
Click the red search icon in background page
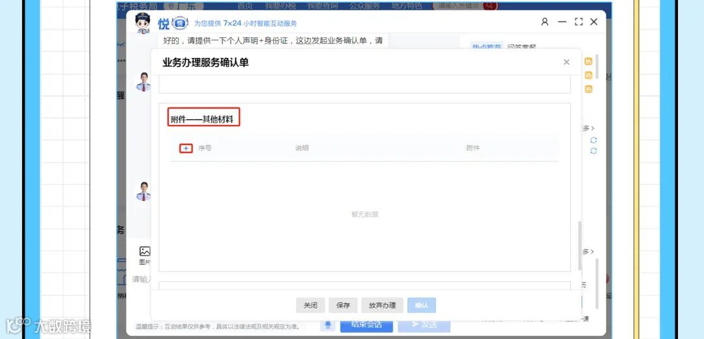[490, 6]
